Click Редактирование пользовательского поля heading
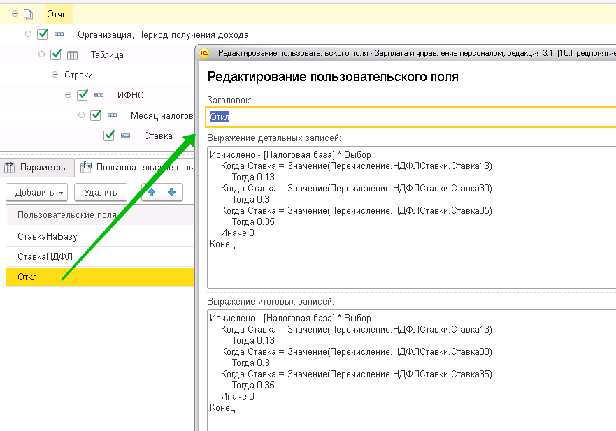This screenshot has height=431, width=616. (x=333, y=77)
